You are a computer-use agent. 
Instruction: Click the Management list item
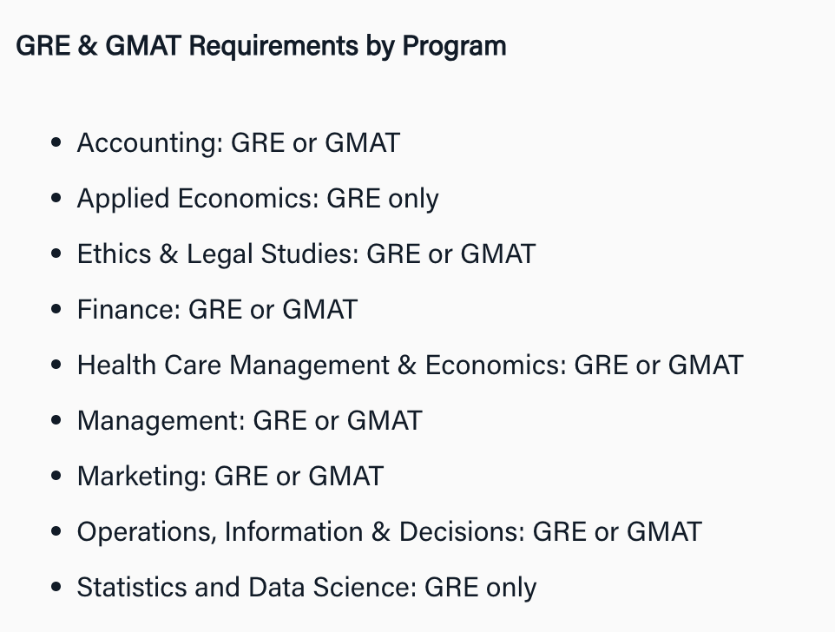click(249, 420)
